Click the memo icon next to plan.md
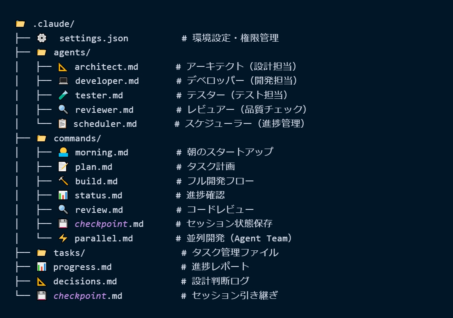 [63, 167]
